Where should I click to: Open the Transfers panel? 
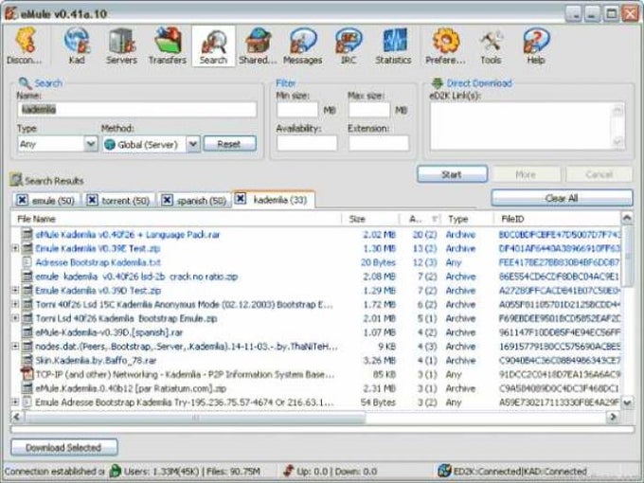click(x=168, y=45)
